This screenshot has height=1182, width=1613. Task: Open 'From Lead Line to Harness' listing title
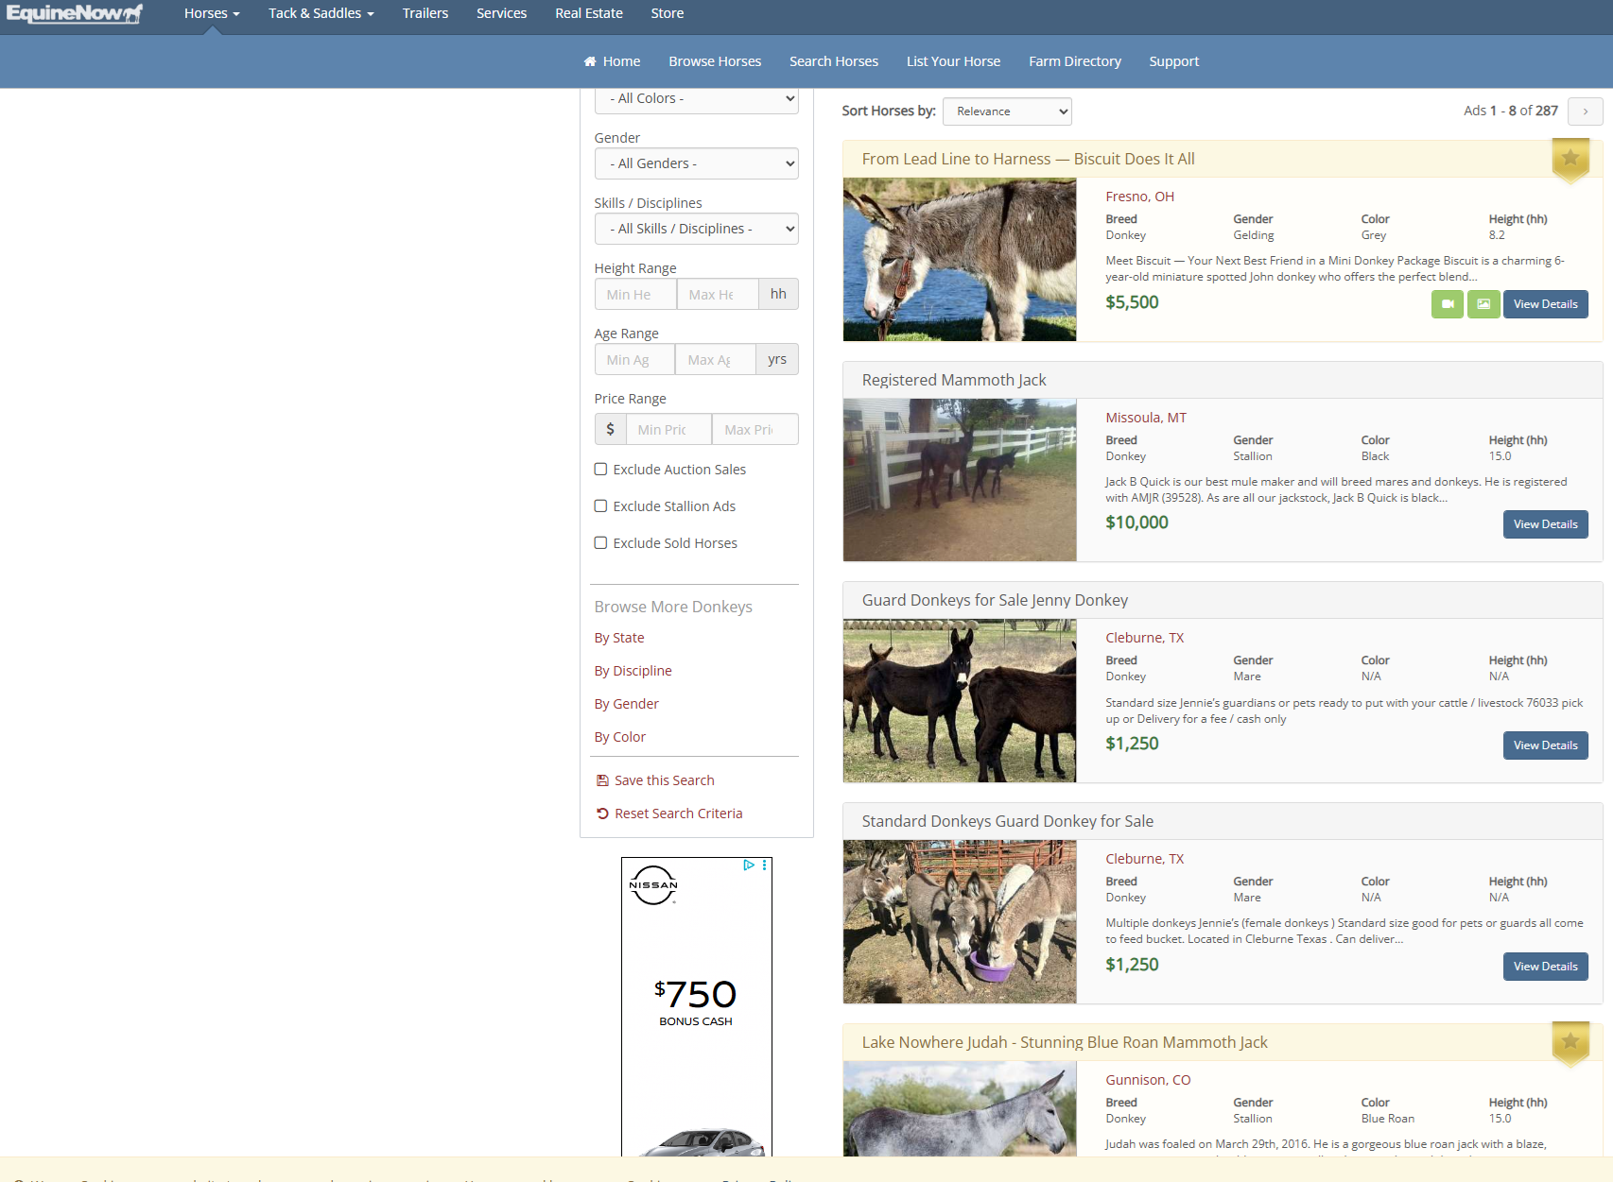[1029, 159]
